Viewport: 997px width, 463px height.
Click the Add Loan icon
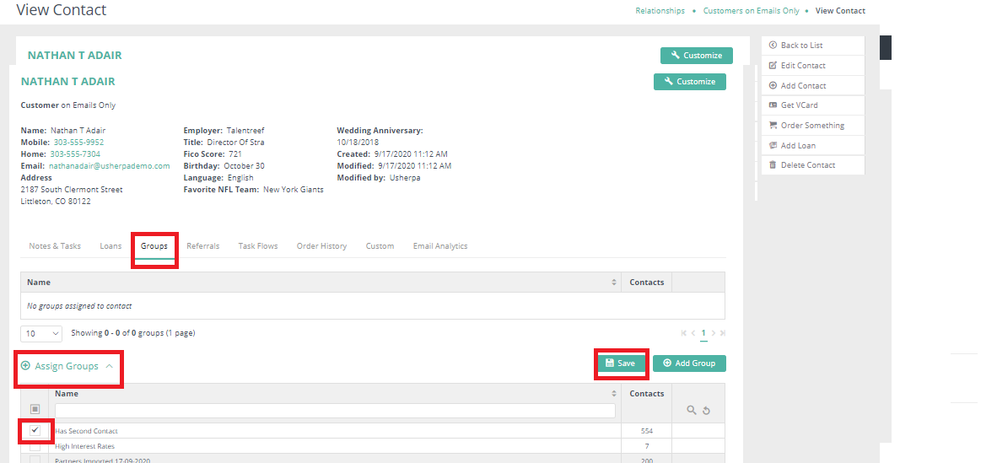click(x=773, y=146)
